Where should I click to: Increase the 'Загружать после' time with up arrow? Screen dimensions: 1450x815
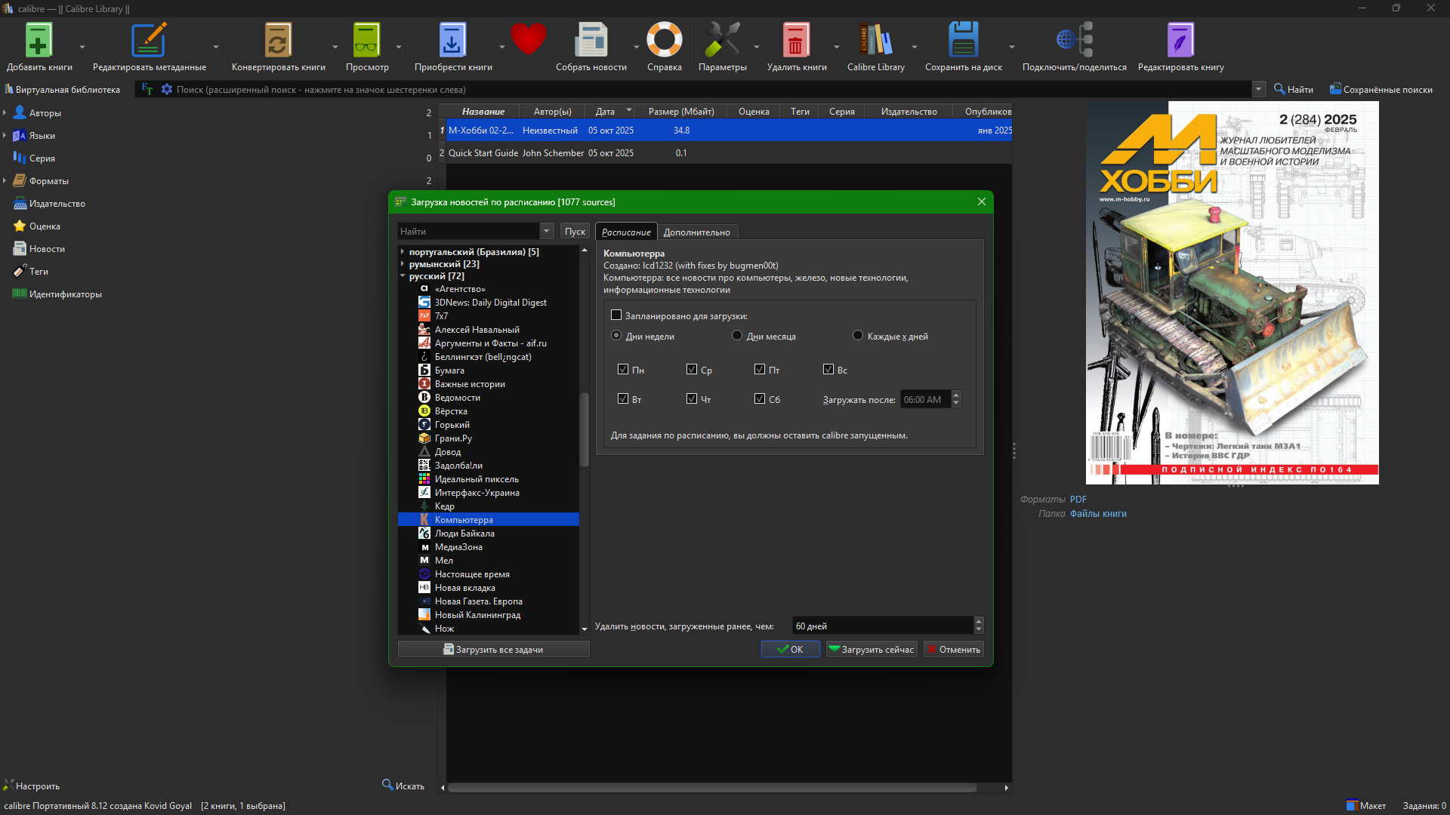[956, 395]
